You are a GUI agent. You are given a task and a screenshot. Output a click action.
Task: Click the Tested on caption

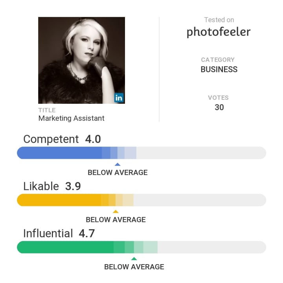tap(219, 20)
